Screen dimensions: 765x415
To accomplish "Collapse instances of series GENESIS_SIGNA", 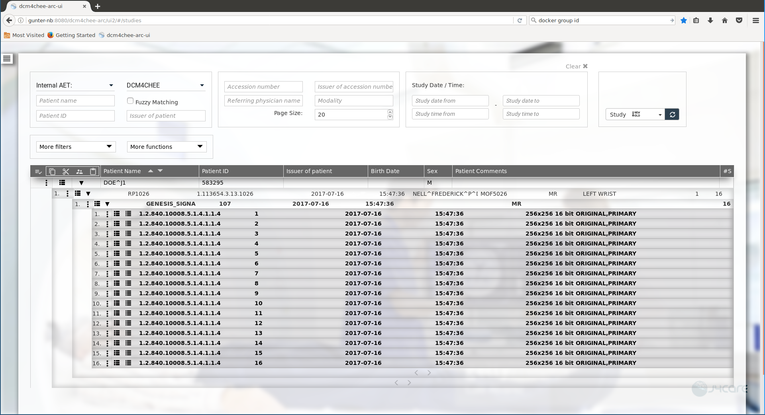I will tap(107, 204).
